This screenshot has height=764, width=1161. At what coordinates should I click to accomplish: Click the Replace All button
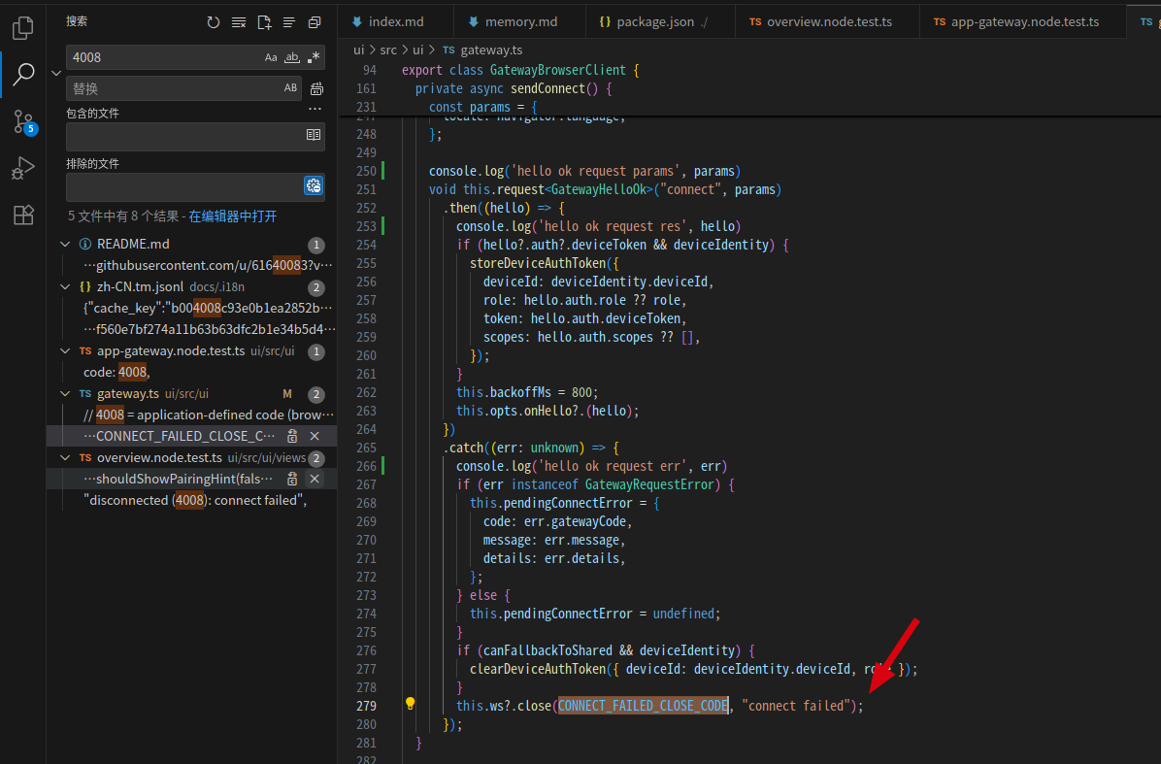316,89
